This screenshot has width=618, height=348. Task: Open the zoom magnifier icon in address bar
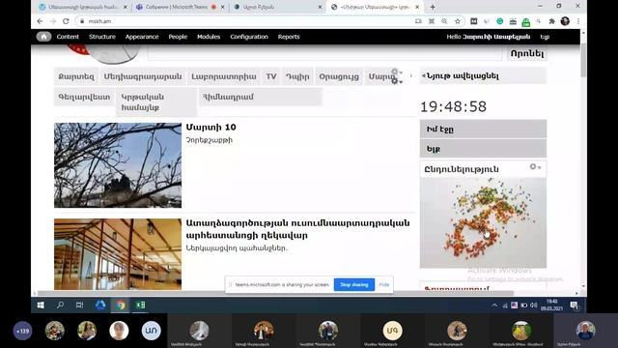(x=444, y=21)
